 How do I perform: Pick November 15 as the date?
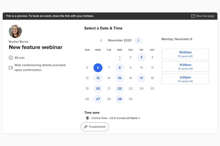point(120,78)
